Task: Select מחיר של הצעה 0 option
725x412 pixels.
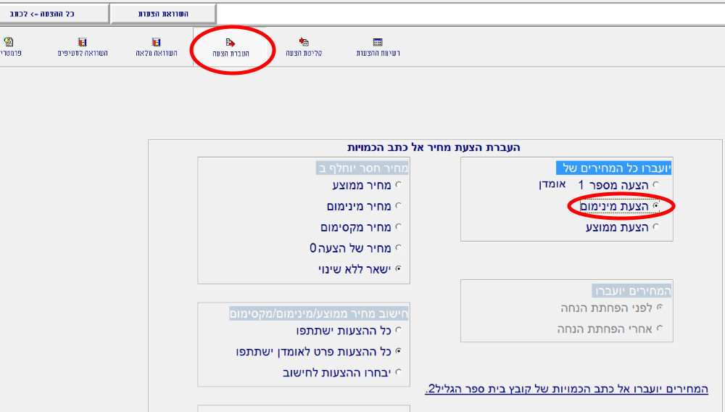Action: (x=397, y=248)
